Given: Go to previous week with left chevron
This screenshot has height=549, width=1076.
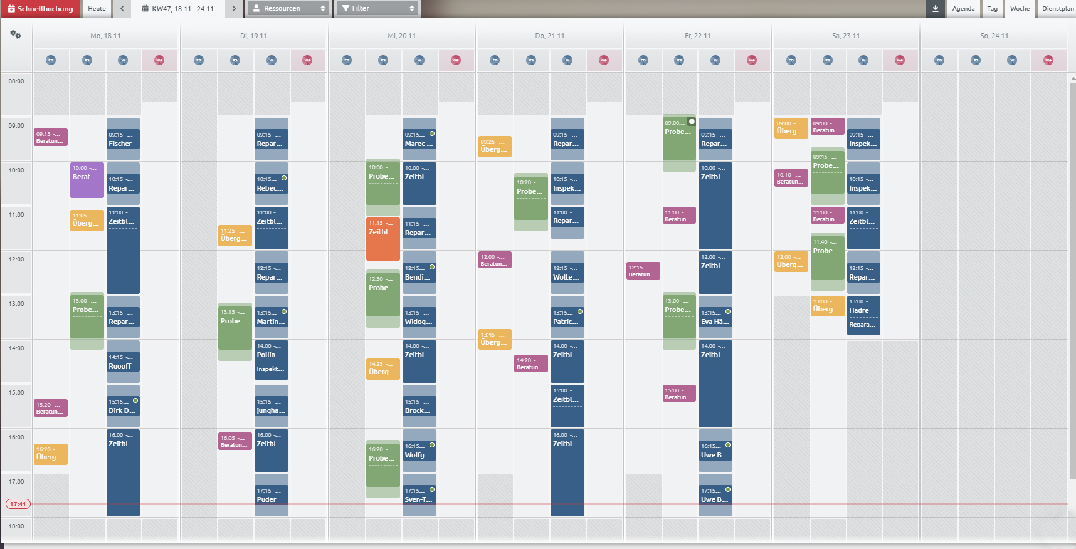Looking at the screenshot, I should point(122,8).
